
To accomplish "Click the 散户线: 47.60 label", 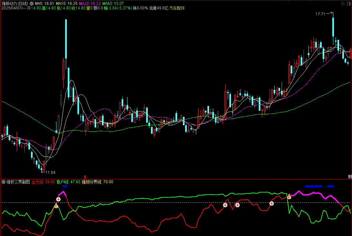I will [x=68, y=182].
